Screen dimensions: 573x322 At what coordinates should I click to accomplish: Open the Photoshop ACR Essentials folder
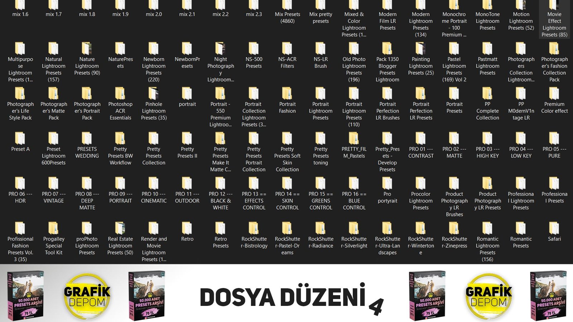(x=120, y=104)
